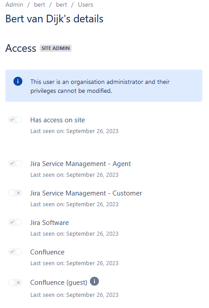The height and width of the screenshot is (308, 209).
Task: Click the SITE ADMIN badge
Action: pyautogui.click(x=56, y=48)
